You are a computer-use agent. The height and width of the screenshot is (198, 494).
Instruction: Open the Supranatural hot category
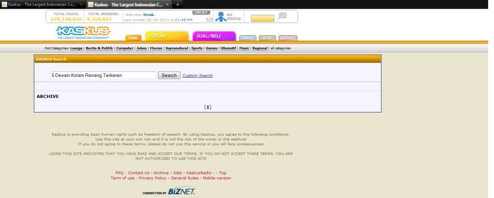[177, 48]
